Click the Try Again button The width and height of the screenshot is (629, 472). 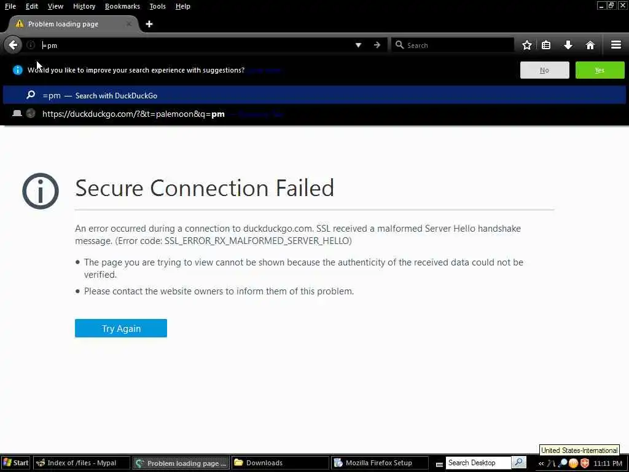[121, 328]
